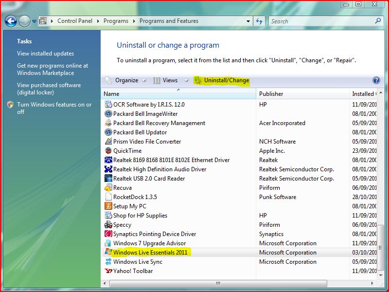This screenshot has width=389, height=292.
Task: Select the Windows Live Essentials 2011 row text
Action: click(x=150, y=252)
